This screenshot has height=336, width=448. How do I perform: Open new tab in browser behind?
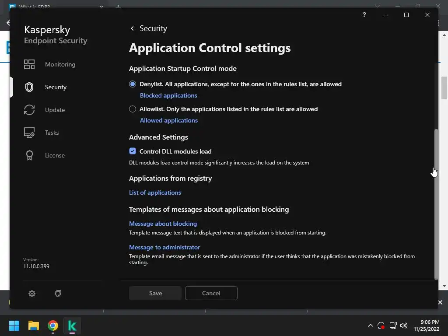pyautogui.click(x=118, y=6)
